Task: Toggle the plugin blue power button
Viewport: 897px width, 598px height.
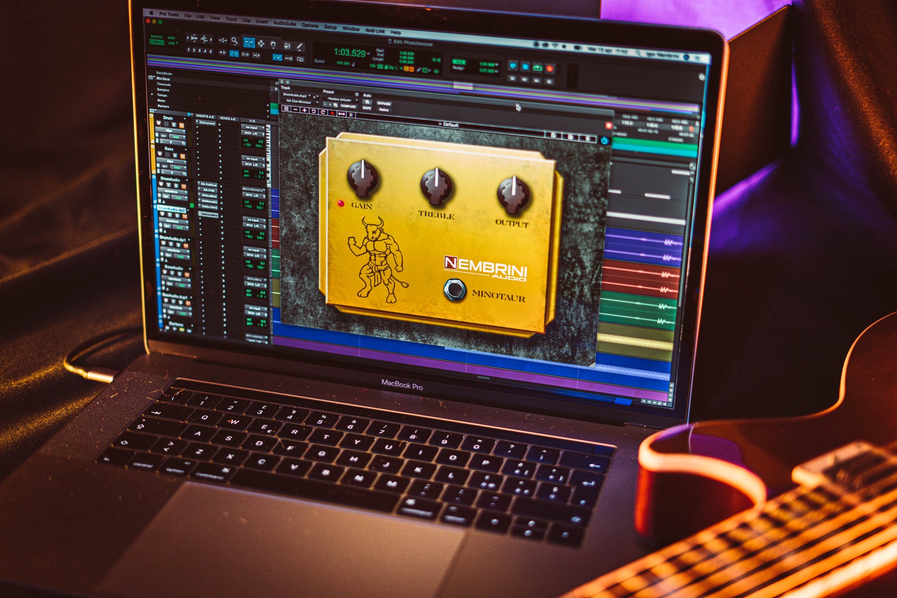Action: click(604, 141)
